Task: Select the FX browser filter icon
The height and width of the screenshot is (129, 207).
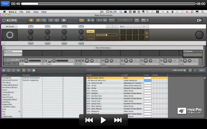Action: coord(29,70)
